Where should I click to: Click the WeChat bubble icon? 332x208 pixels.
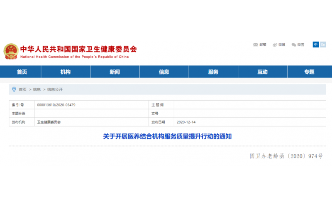[294, 45]
